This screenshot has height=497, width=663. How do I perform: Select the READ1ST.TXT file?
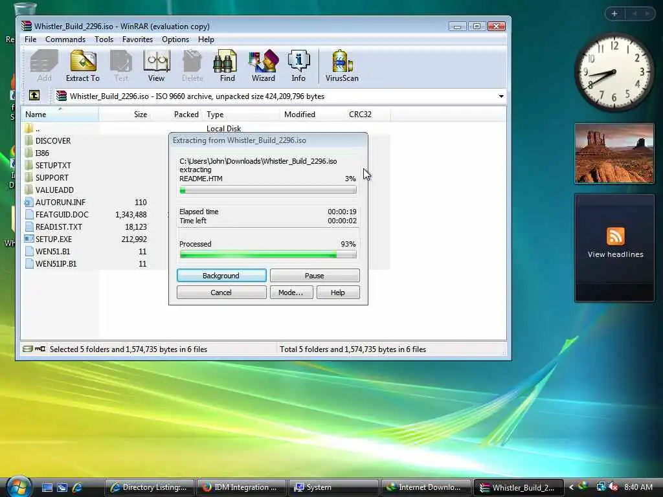point(58,226)
